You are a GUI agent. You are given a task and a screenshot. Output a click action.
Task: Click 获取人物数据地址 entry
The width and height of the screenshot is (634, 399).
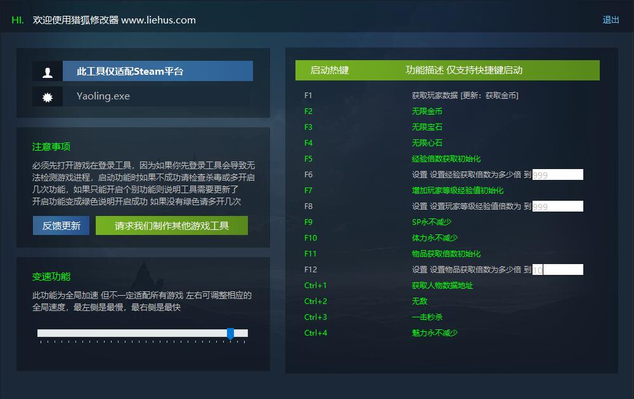(x=443, y=285)
